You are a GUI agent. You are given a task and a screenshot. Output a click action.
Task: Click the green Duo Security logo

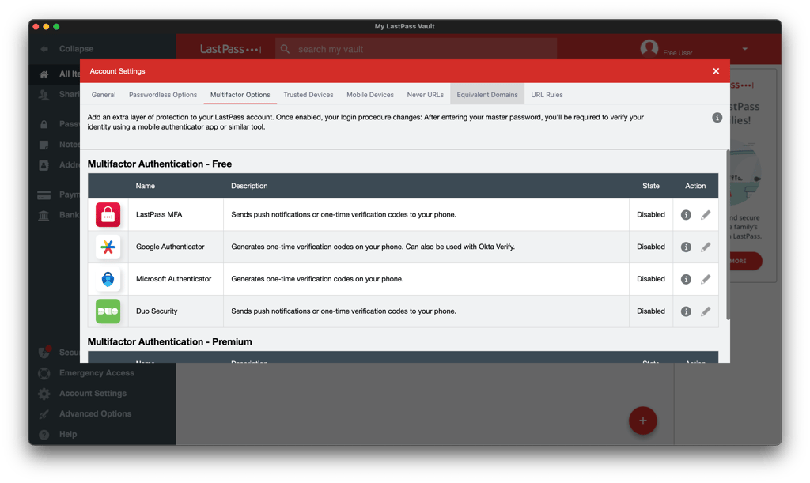tap(108, 311)
